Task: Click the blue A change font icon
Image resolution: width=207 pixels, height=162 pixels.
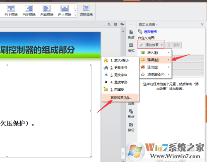Action: 106,75
